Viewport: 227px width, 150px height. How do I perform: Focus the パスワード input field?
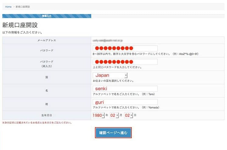(125, 48)
